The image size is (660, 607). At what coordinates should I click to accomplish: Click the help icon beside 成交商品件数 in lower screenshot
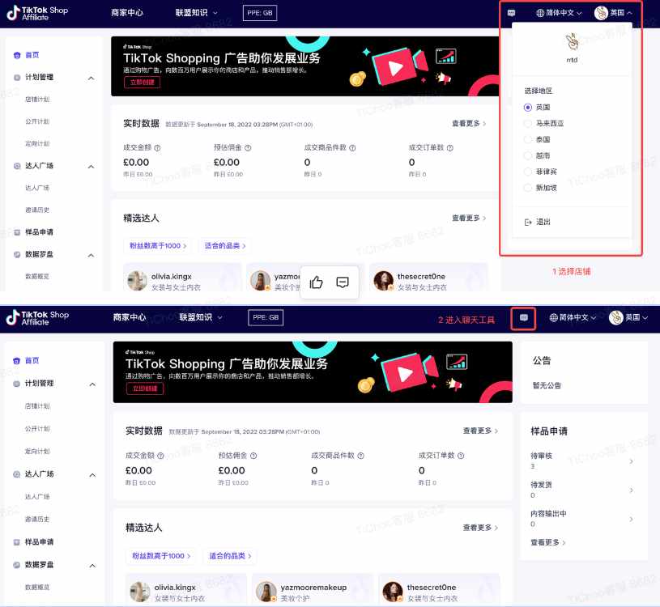pos(360,456)
